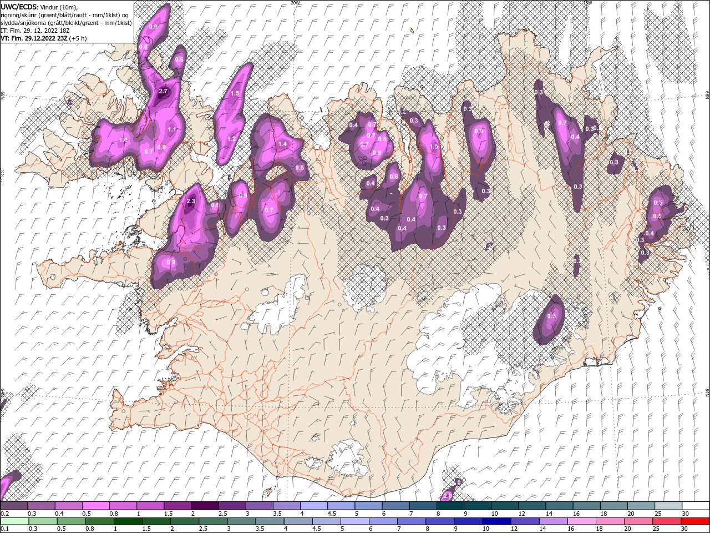
Task: Click the snow legend swatch between 0.2 and 0.3
Action: coord(14,505)
